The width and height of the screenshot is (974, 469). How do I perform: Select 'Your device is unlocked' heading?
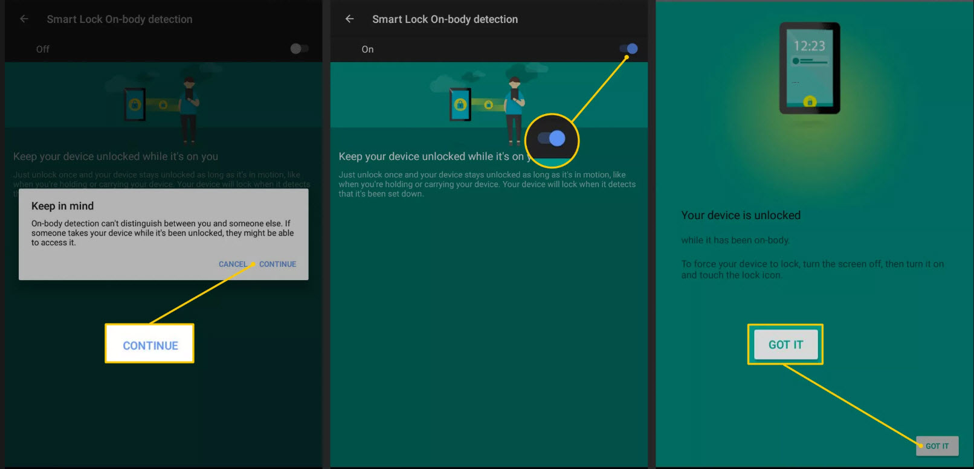pyautogui.click(x=741, y=215)
